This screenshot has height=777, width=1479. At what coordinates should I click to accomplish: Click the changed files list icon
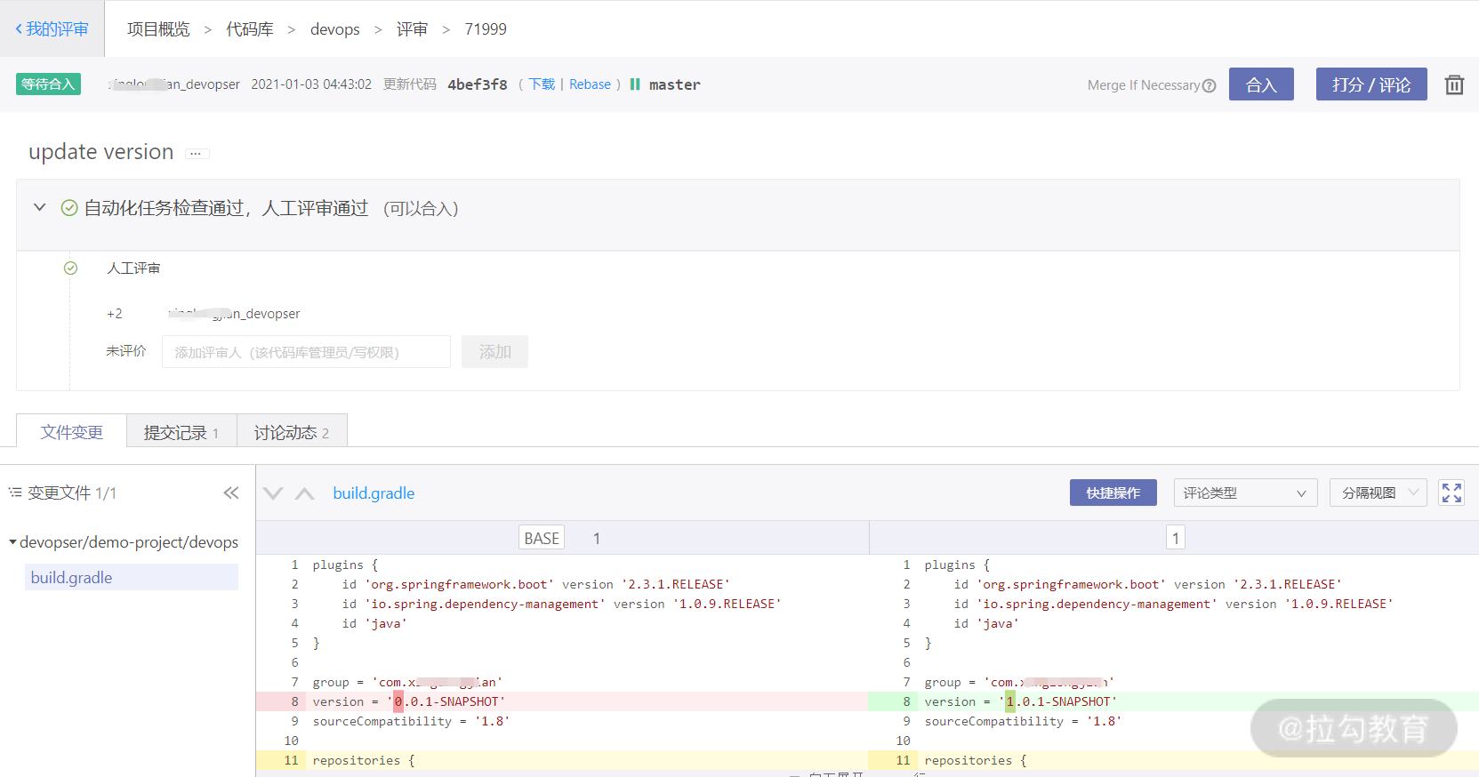pyautogui.click(x=15, y=492)
